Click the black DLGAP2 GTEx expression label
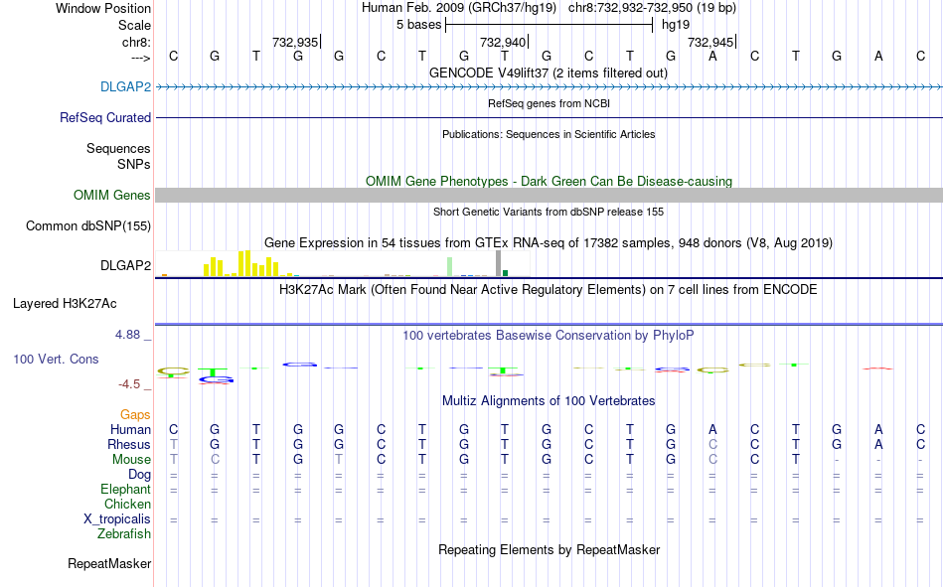Screen dimensions: 944x587 pos(125,265)
